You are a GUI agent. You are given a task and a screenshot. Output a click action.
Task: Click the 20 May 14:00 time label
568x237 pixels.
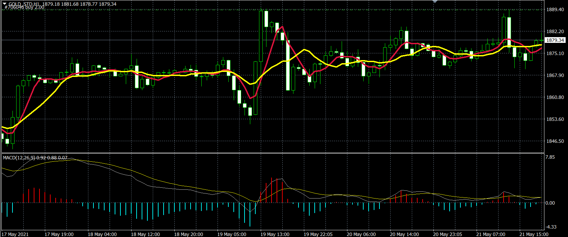tap(404, 234)
